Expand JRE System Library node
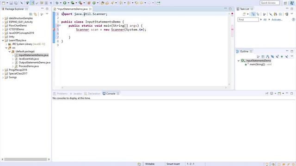The height and width of the screenshot is (166, 296). [6, 44]
